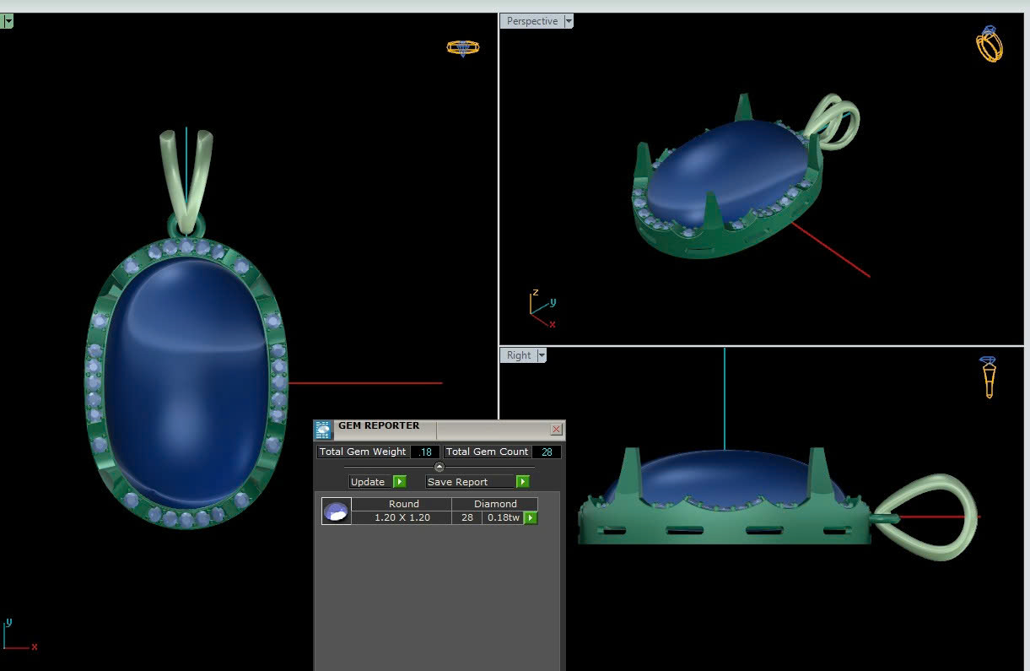The height and width of the screenshot is (671, 1030).
Task: Click the side-view ring icon in Right viewport
Action: click(x=989, y=377)
